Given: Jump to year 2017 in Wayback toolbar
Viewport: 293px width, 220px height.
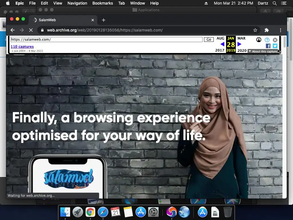Looking at the screenshot, I should (x=220, y=50).
